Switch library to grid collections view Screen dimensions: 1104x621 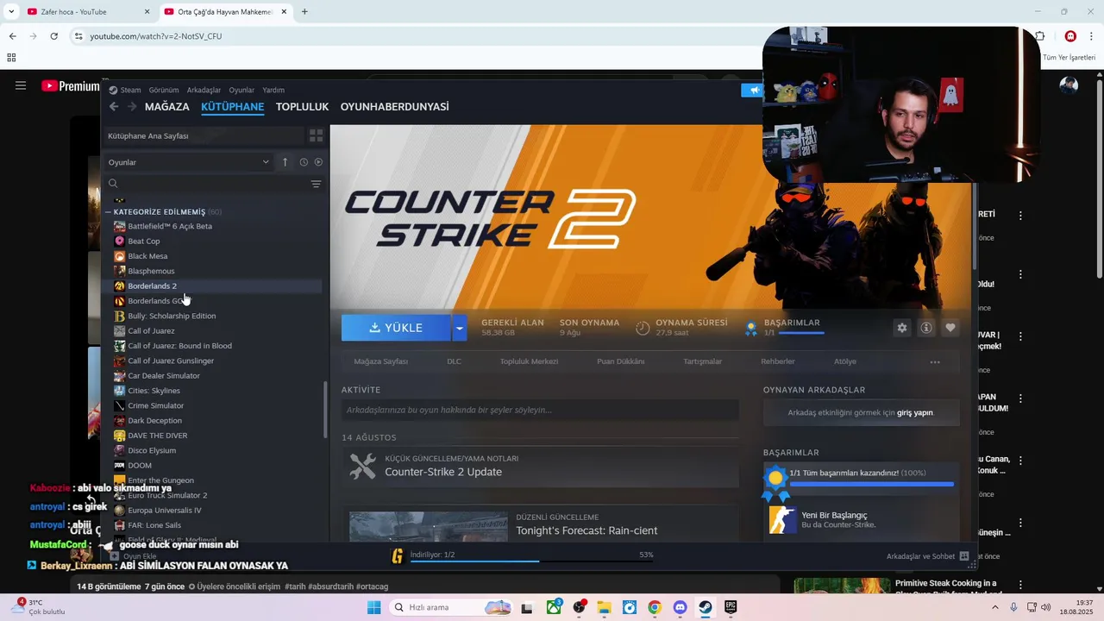coord(316,136)
